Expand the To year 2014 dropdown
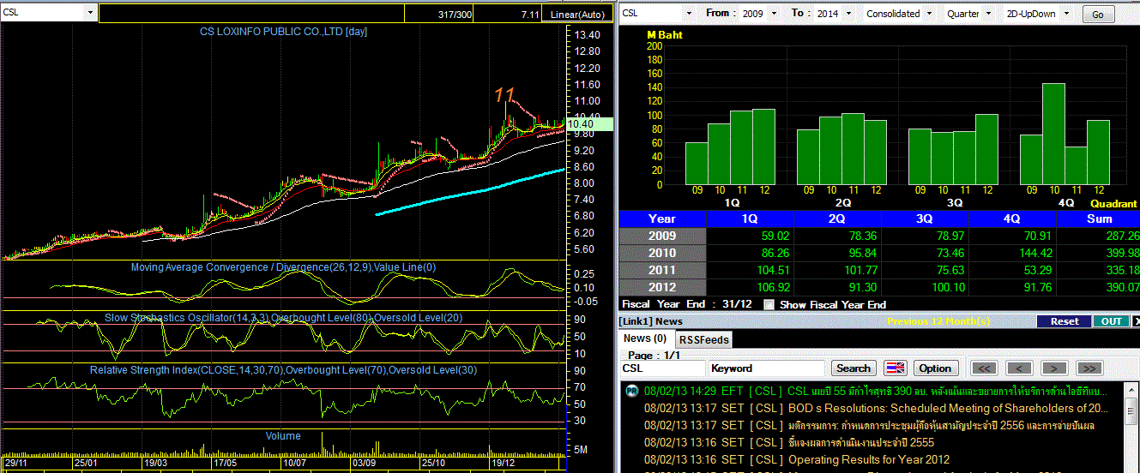Viewport: 1140px width, 473px height. [x=847, y=14]
